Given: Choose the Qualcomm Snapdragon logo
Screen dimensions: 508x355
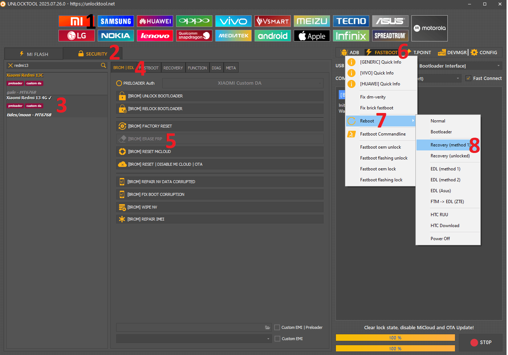Looking at the screenshot, I should point(194,36).
